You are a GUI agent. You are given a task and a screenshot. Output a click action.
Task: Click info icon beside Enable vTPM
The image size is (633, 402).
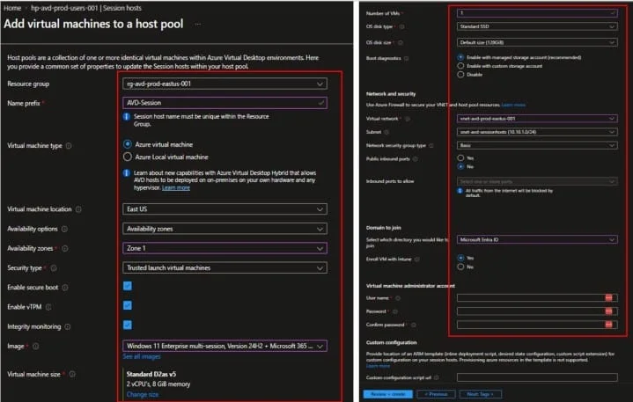(48, 307)
